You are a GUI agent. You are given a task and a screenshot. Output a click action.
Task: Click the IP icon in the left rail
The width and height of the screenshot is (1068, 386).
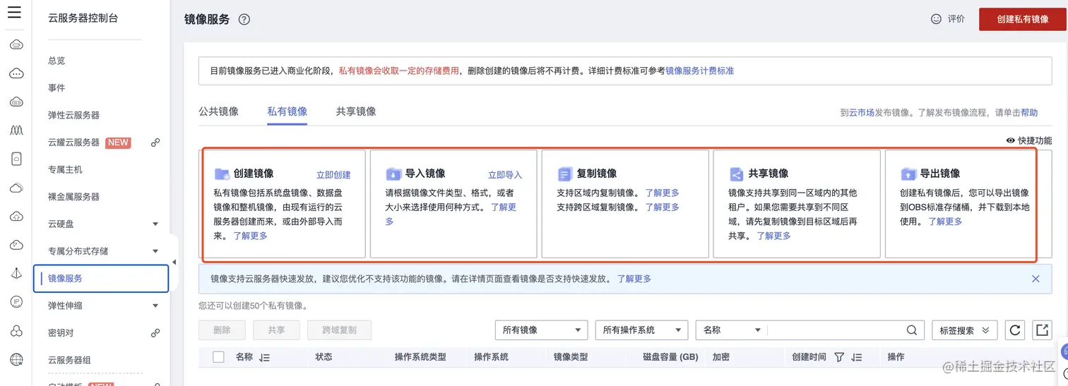[16, 301]
